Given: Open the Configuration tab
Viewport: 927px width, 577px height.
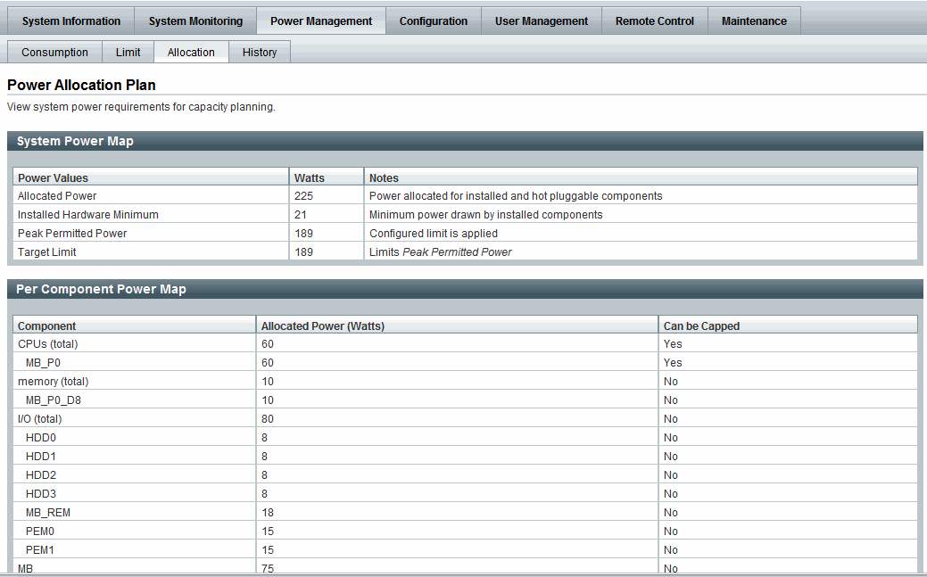Looking at the screenshot, I should [434, 20].
